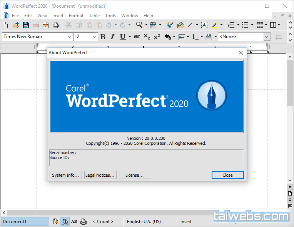
Task: Click the Open file folder icon
Action: [x=15, y=25]
